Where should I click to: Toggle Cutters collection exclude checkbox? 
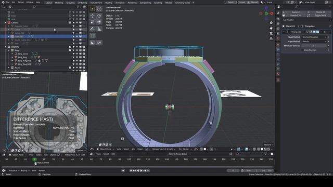click(70, 23)
